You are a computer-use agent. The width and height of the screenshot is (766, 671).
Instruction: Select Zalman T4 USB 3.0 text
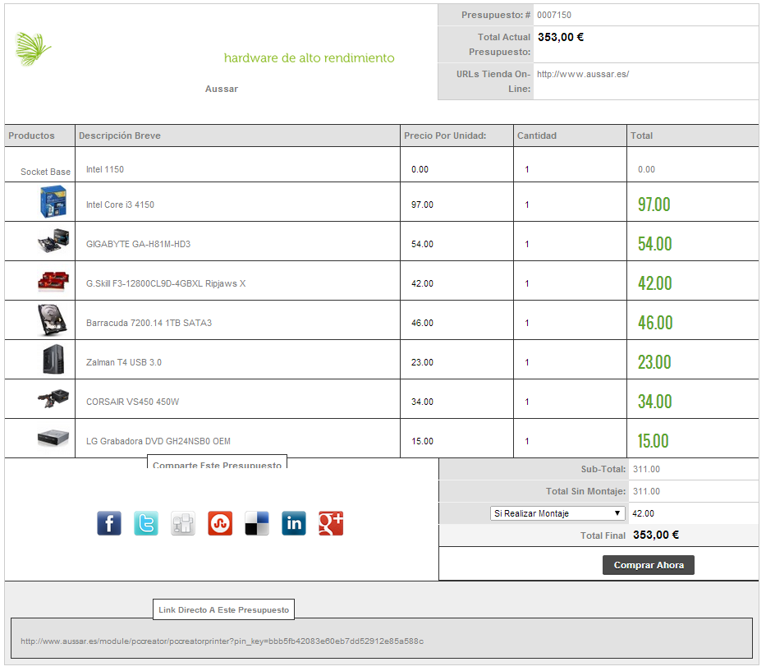coord(124,362)
